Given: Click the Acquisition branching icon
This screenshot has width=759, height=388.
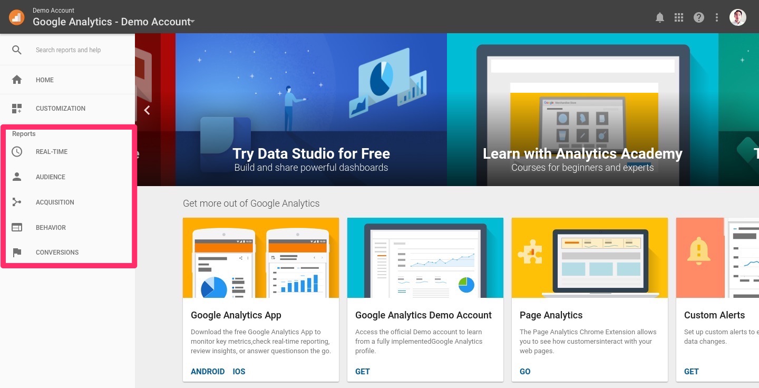Looking at the screenshot, I should 17,202.
